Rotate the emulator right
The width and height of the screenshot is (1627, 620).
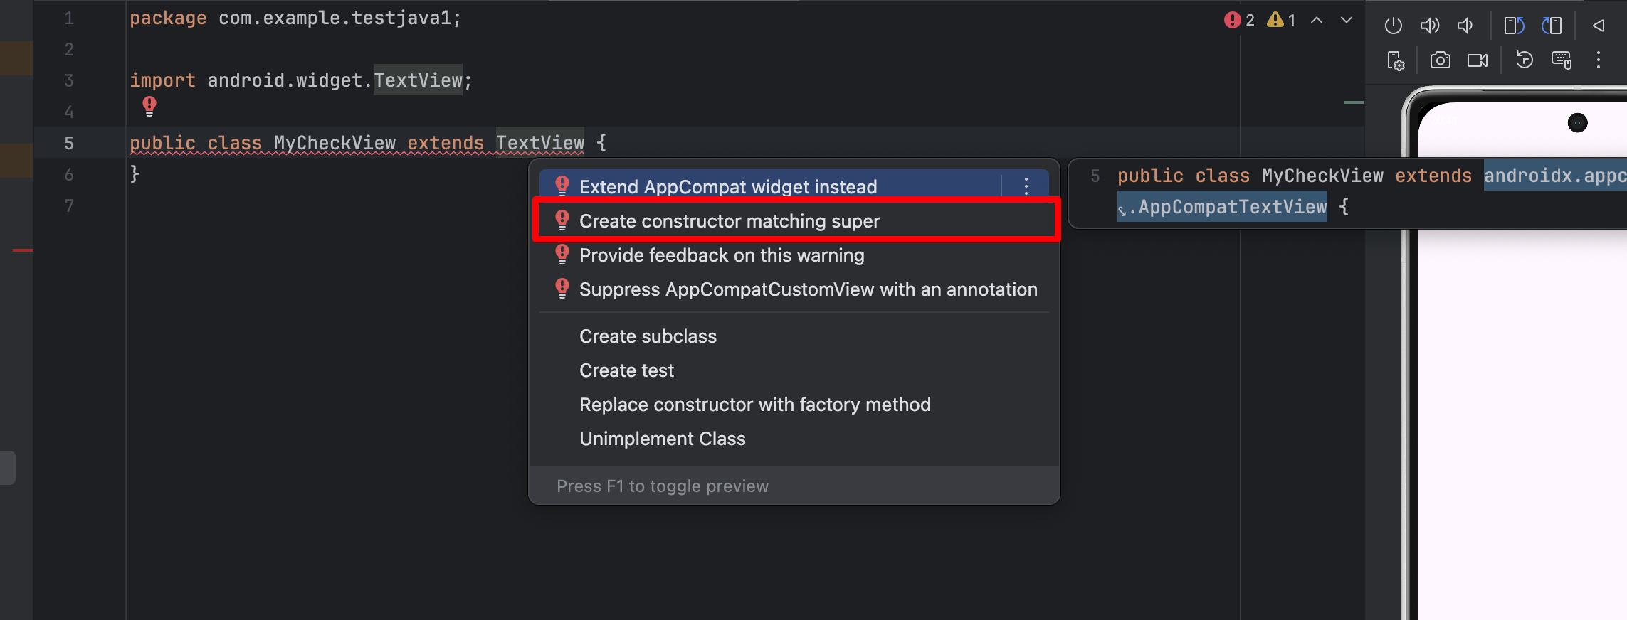[x=1552, y=26]
